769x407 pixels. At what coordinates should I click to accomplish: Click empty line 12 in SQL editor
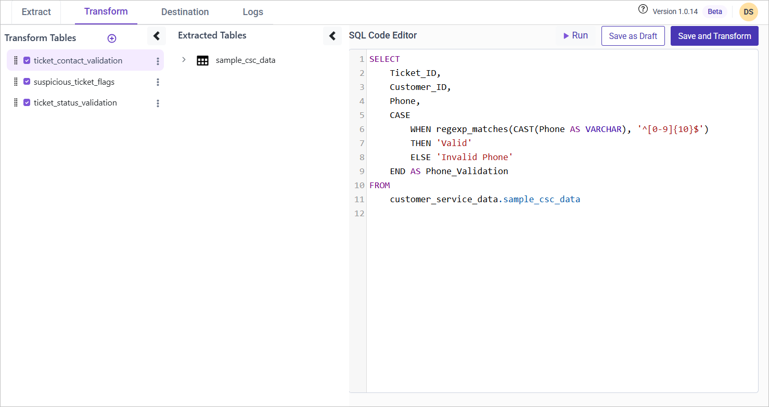(468, 214)
